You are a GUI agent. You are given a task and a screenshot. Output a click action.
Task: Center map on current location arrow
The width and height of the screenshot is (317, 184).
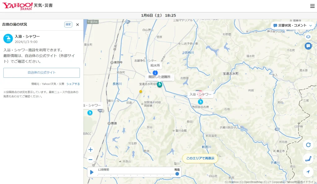point(308,172)
